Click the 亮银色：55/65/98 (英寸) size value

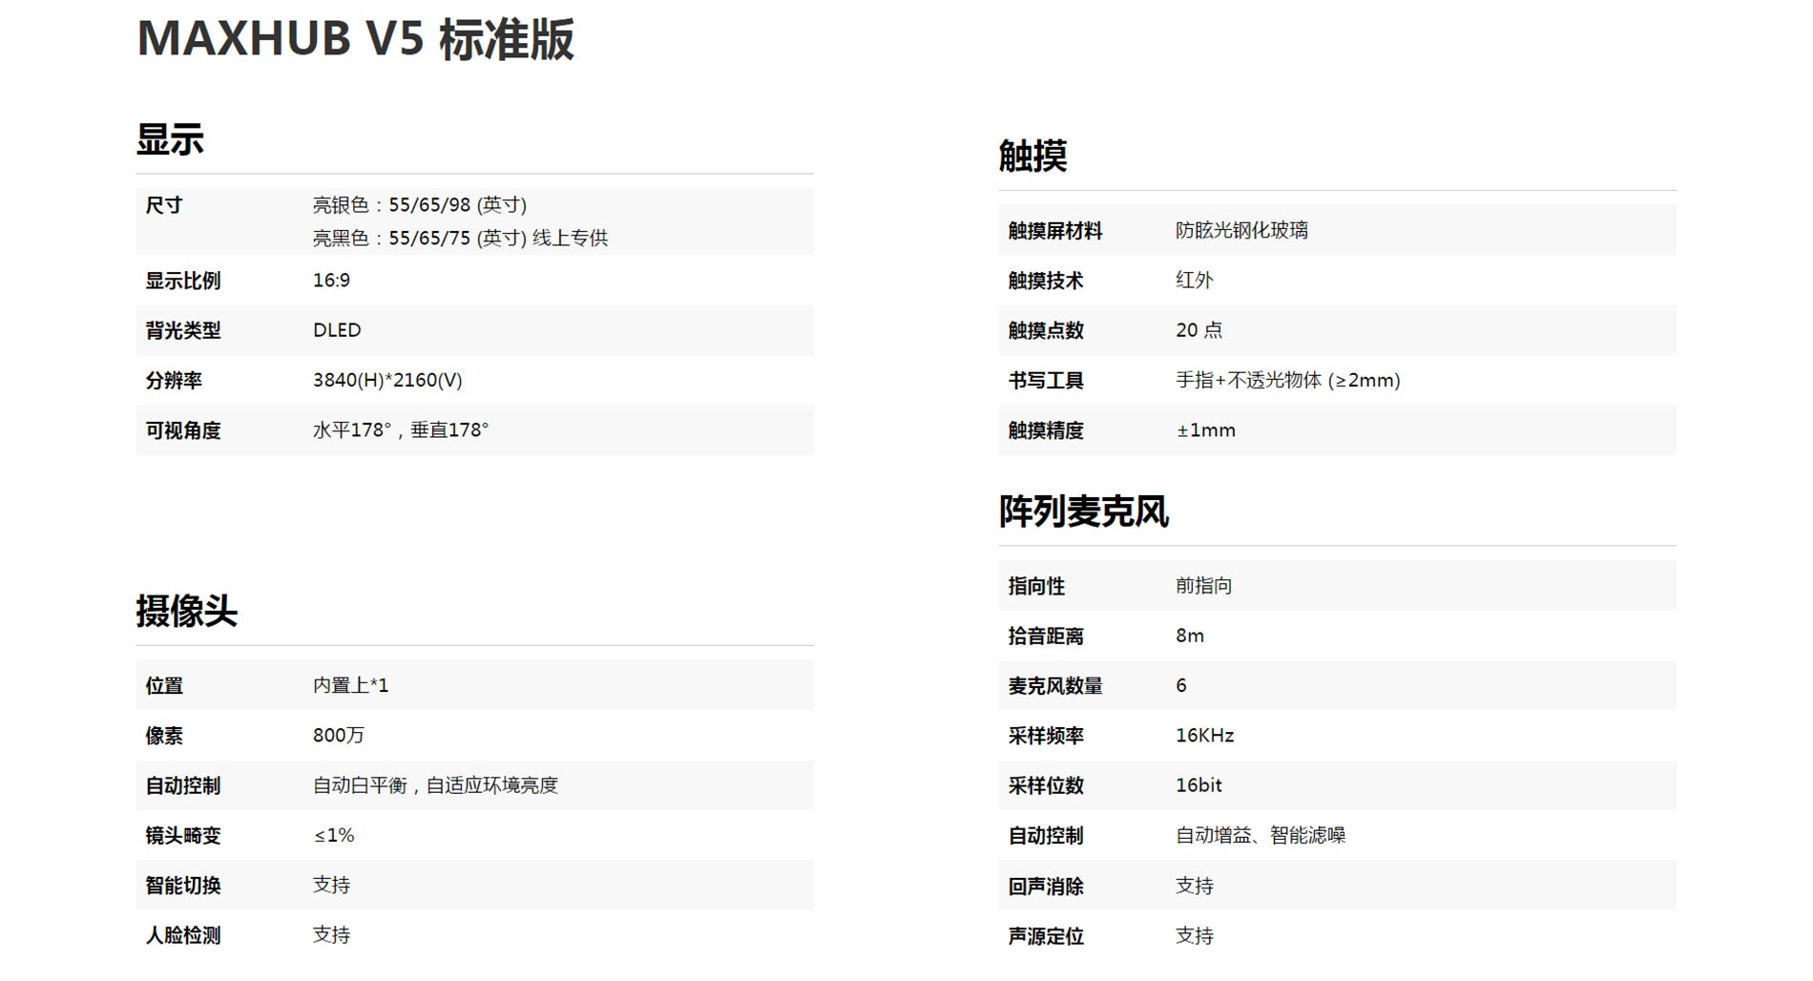(420, 205)
